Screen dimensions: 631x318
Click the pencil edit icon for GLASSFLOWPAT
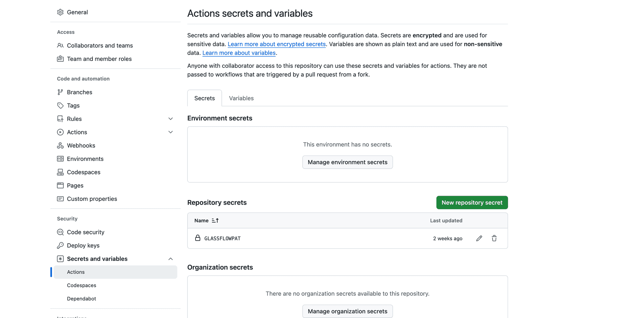point(479,238)
